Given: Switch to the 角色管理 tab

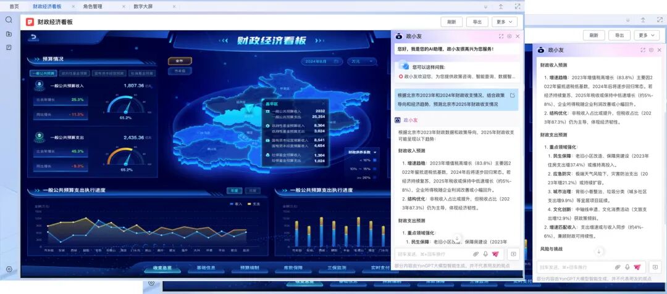Looking at the screenshot, I should click(93, 6).
